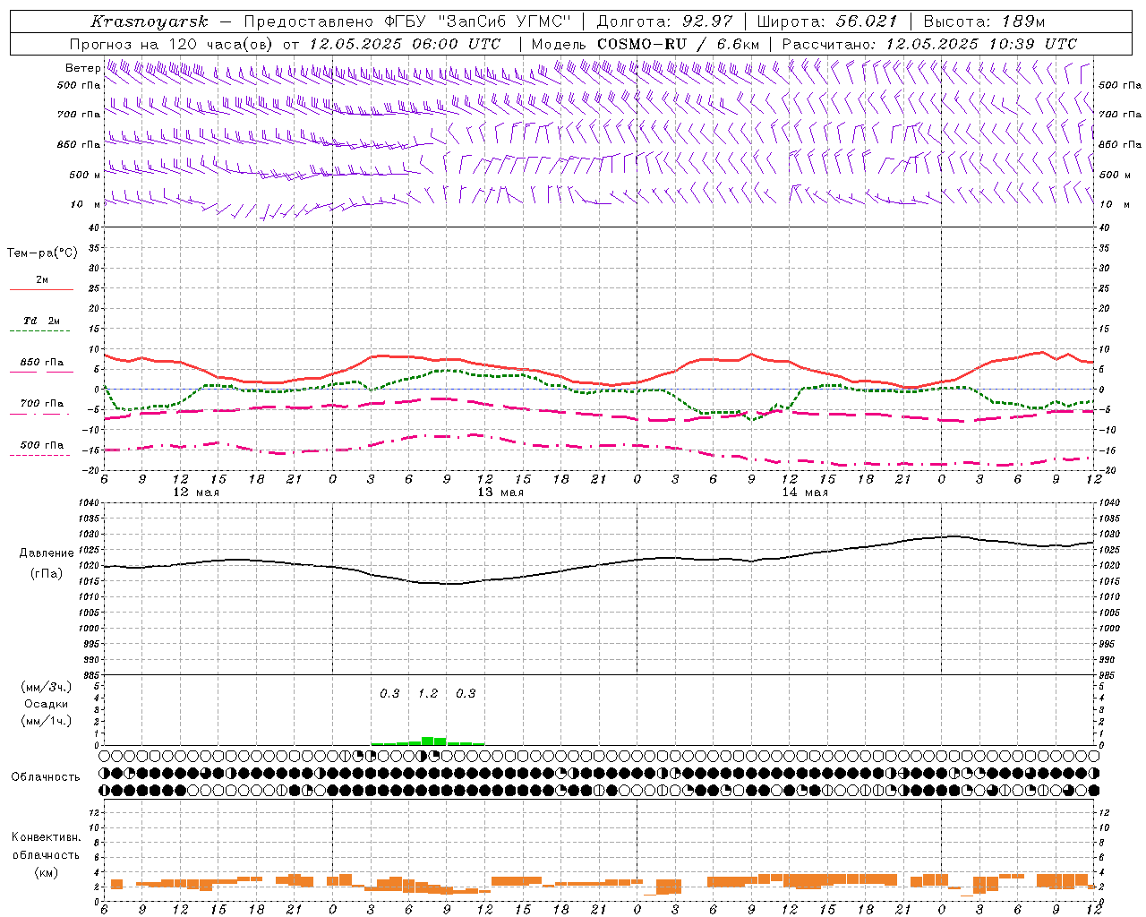Screen dimensions: 1146x917
Task: Click the "Ветер" wind panel label
Action: (82, 68)
